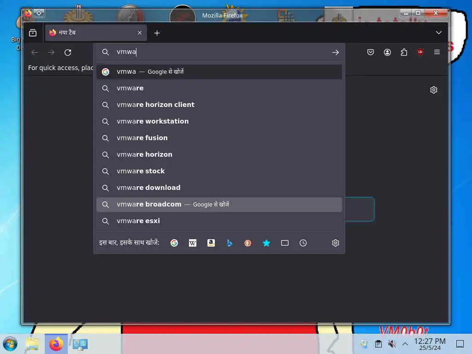Search bookmarks with star icon
This screenshot has width=472, height=354.
266,243
